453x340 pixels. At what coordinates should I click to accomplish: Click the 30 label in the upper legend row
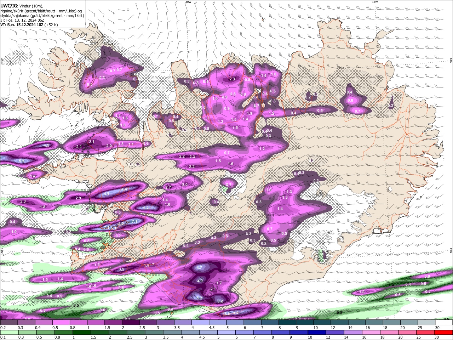click(437, 328)
